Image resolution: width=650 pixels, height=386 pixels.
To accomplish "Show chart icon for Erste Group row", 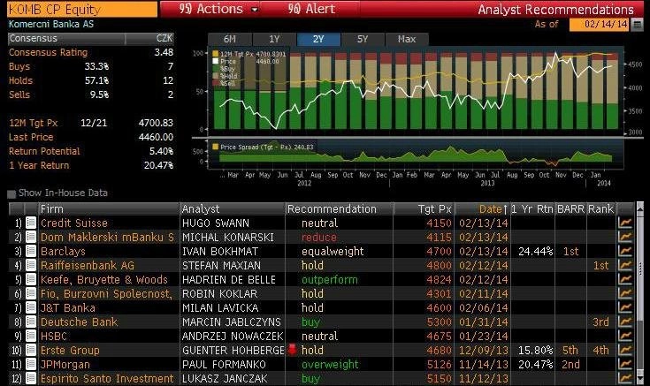I will pyautogui.click(x=624, y=350).
